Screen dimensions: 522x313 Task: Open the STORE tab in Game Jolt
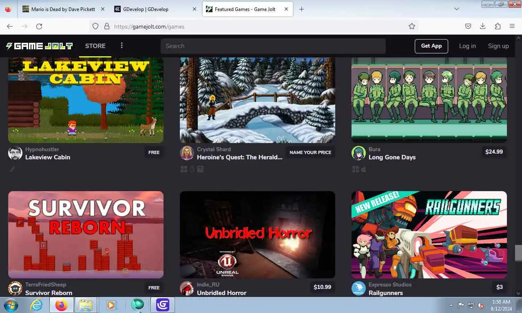[95, 46]
